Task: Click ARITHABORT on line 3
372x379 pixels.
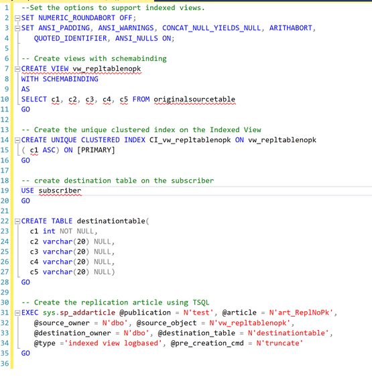Action: tap(291, 28)
